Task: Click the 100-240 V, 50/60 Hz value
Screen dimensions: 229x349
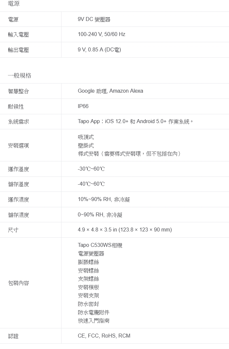Action: (101, 34)
